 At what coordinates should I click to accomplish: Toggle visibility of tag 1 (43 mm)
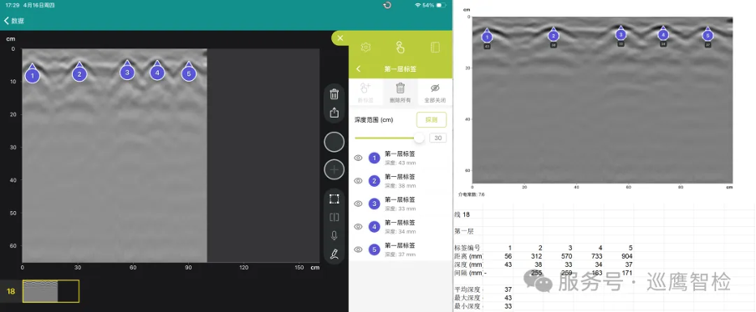coord(358,158)
